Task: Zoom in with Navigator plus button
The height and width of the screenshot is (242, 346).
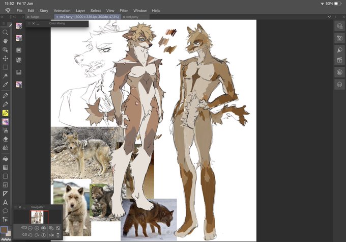Action: point(37,228)
